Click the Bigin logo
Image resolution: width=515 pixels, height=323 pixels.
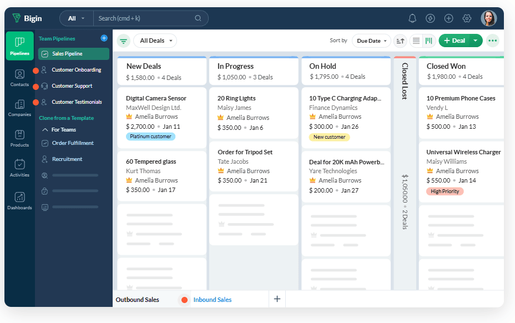click(x=27, y=18)
